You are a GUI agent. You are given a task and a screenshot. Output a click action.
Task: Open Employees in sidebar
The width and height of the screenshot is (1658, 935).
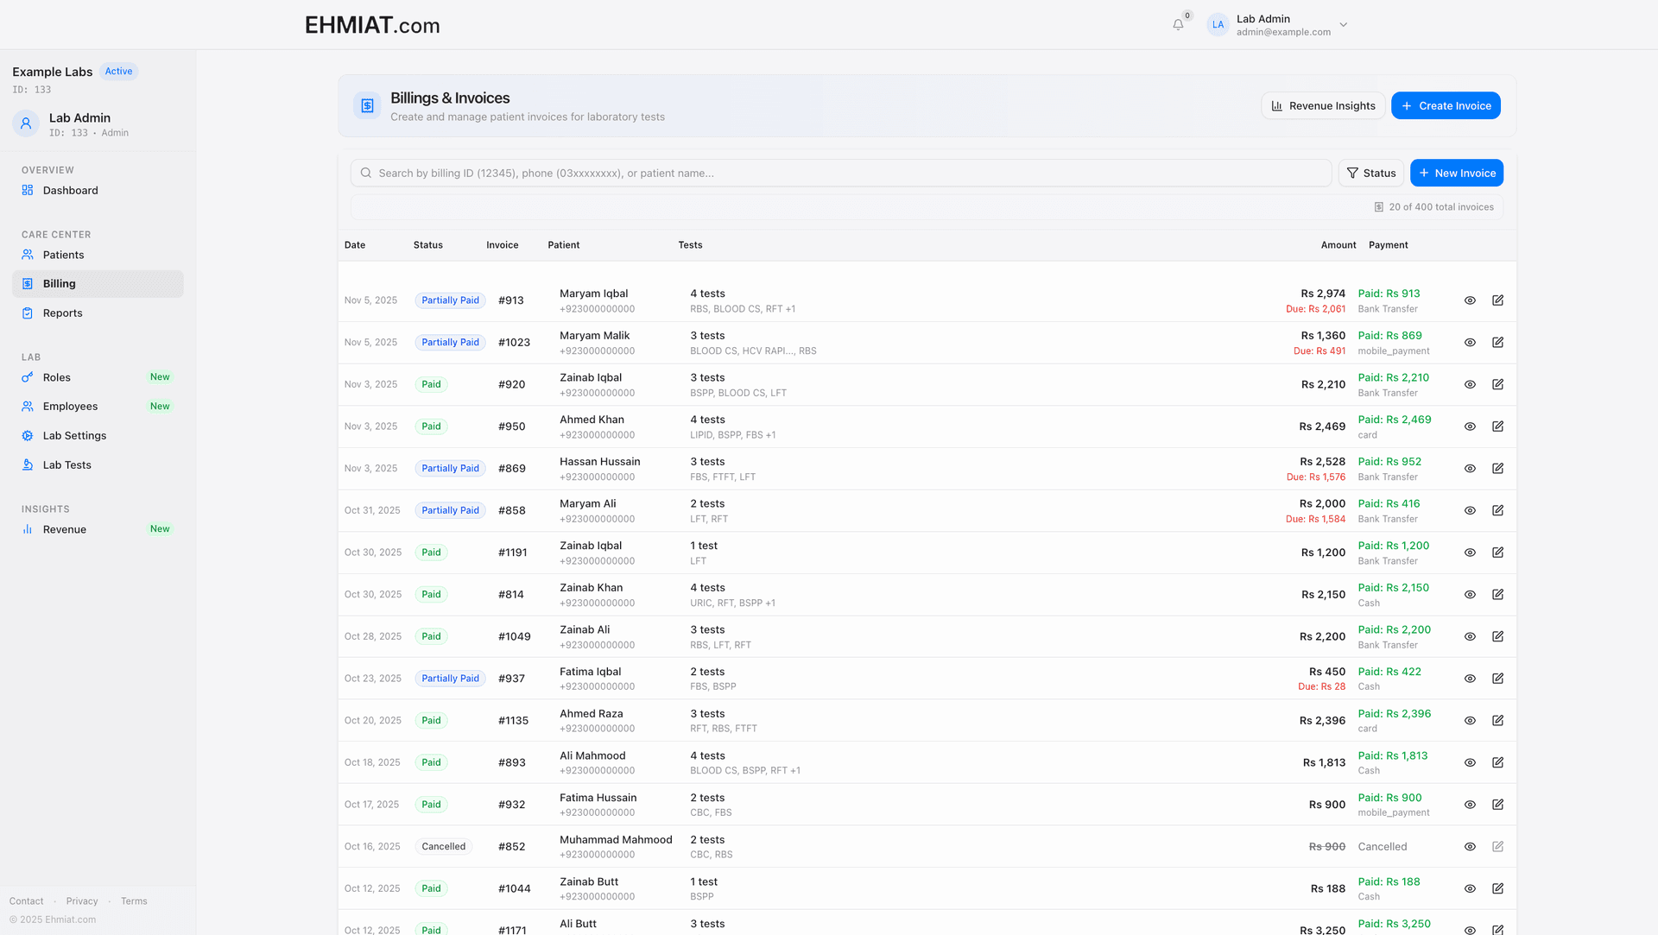[x=98, y=407]
